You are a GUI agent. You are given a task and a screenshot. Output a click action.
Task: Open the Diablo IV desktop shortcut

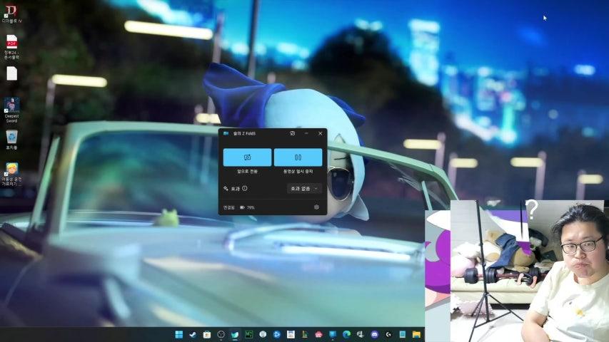point(11,12)
